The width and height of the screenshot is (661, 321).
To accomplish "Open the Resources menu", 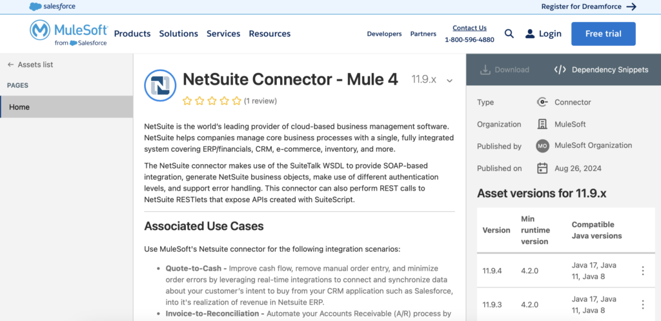I will [x=270, y=34].
